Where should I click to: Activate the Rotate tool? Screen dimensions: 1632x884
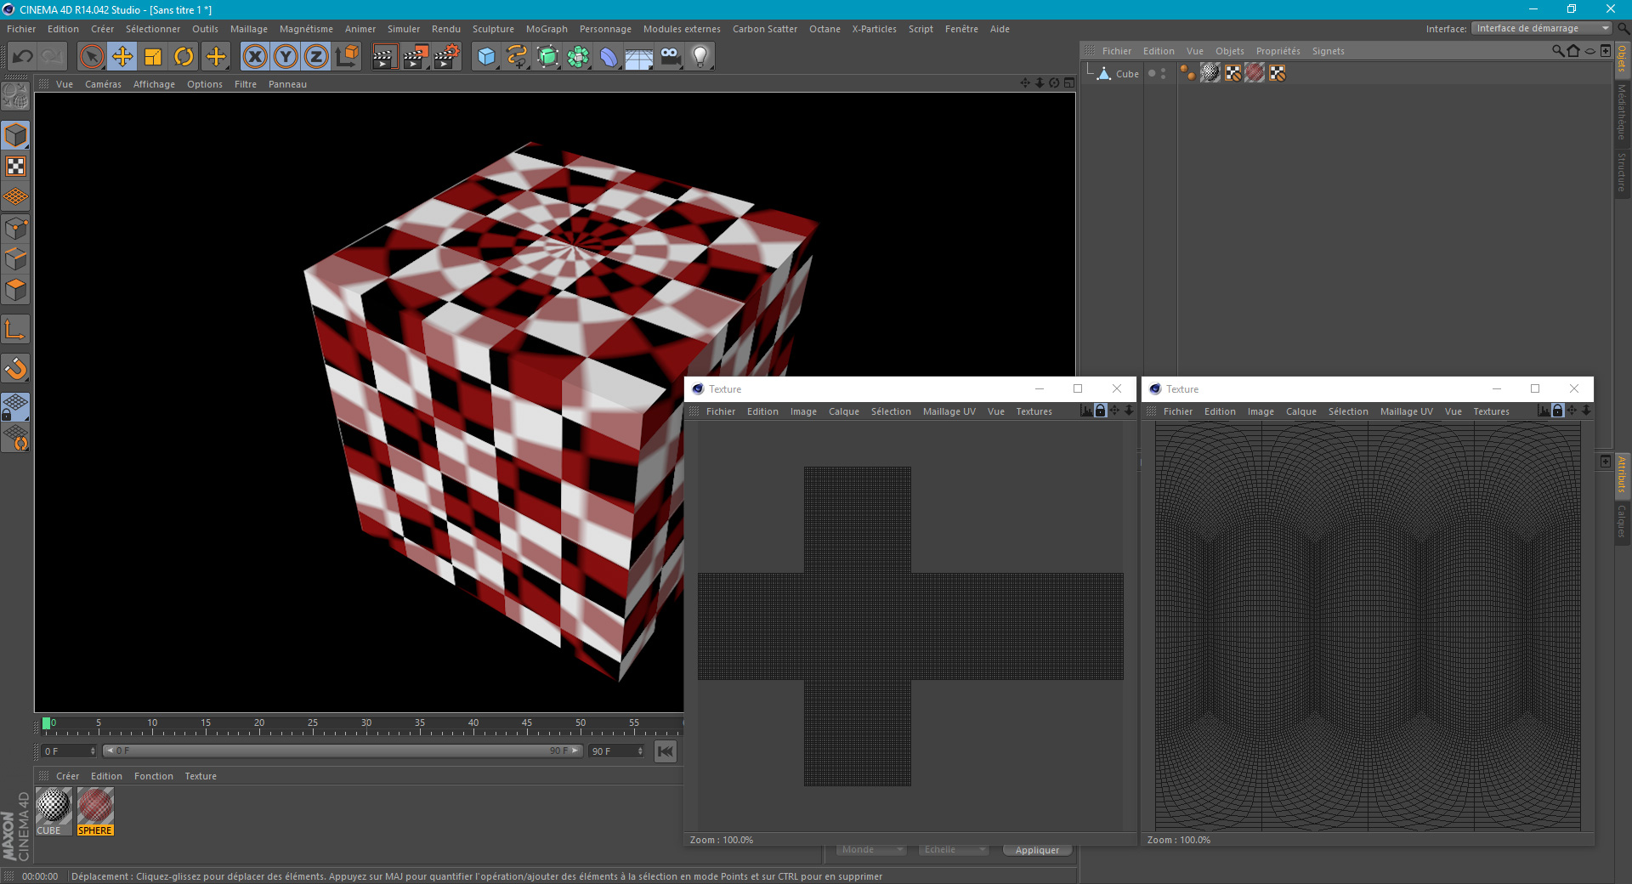[184, 57]
